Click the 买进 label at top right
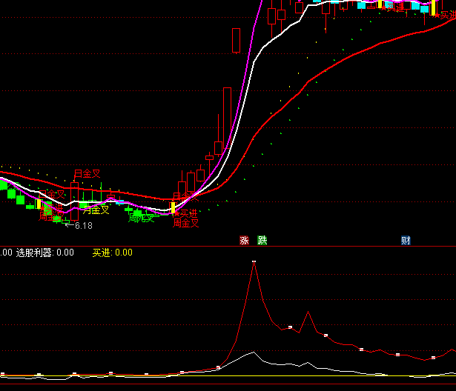456x391 pixels. coord(448,14)
